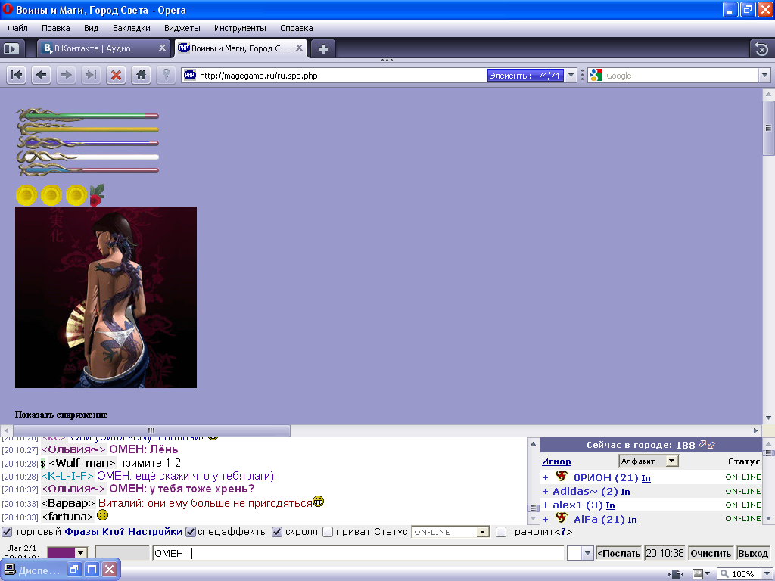Image resolution: width=775 pixels, height=581 pixels.
Task: Click the dollar sign icon before Wulf_man
Action: tap(43, 464)
